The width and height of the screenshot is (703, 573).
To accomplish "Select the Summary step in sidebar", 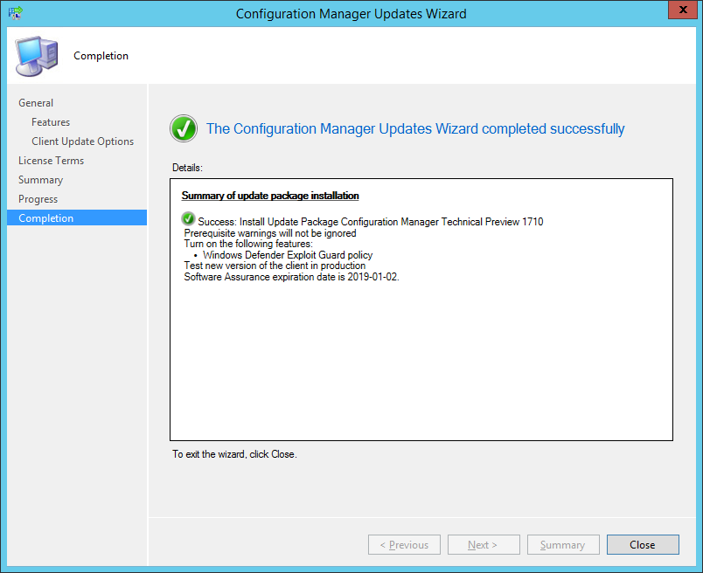I will click(40, 180).
